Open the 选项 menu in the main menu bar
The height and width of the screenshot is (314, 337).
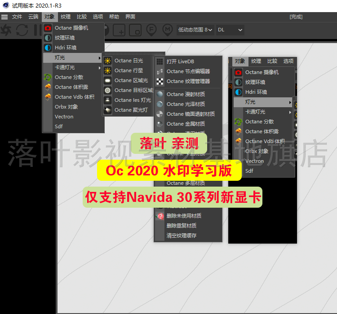[98, 17]
